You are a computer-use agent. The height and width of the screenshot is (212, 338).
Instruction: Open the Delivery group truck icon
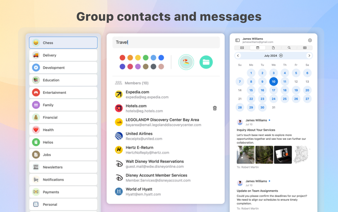(x=36, y=55)
